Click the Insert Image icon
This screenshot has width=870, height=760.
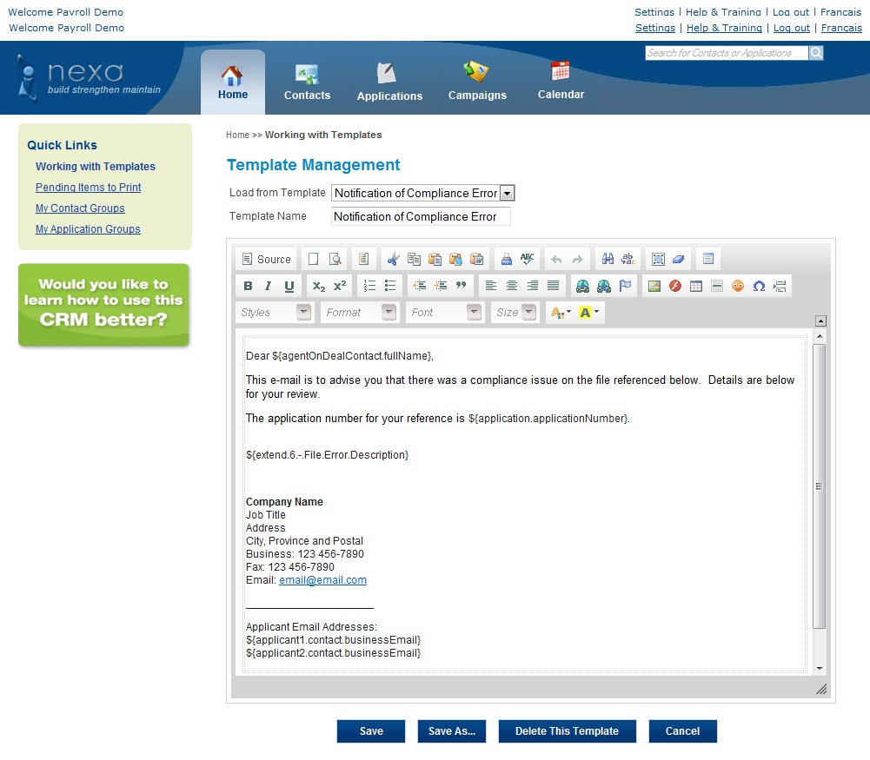654,286
